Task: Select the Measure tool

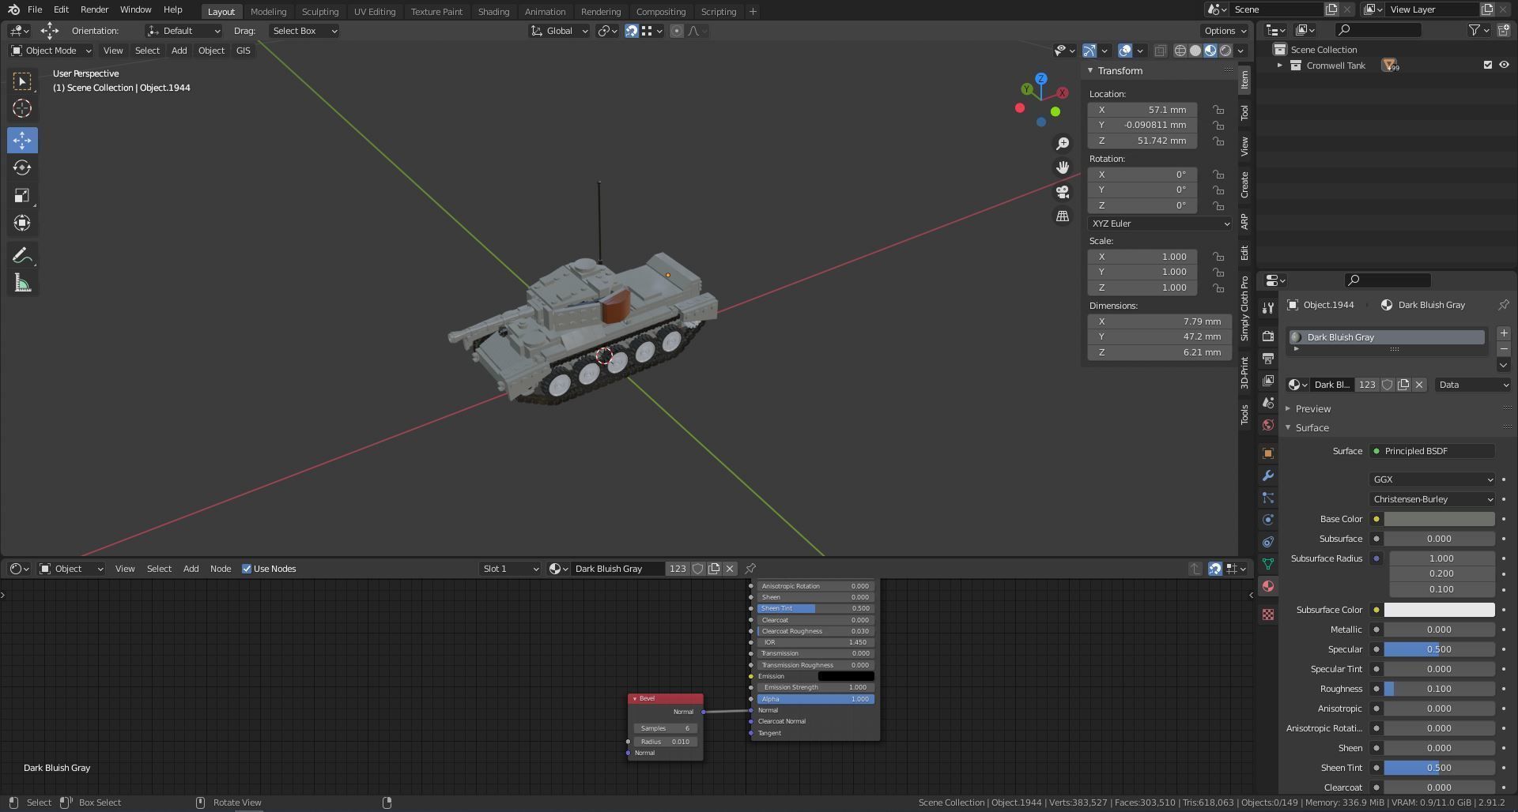Action: (x=22, y=282)
